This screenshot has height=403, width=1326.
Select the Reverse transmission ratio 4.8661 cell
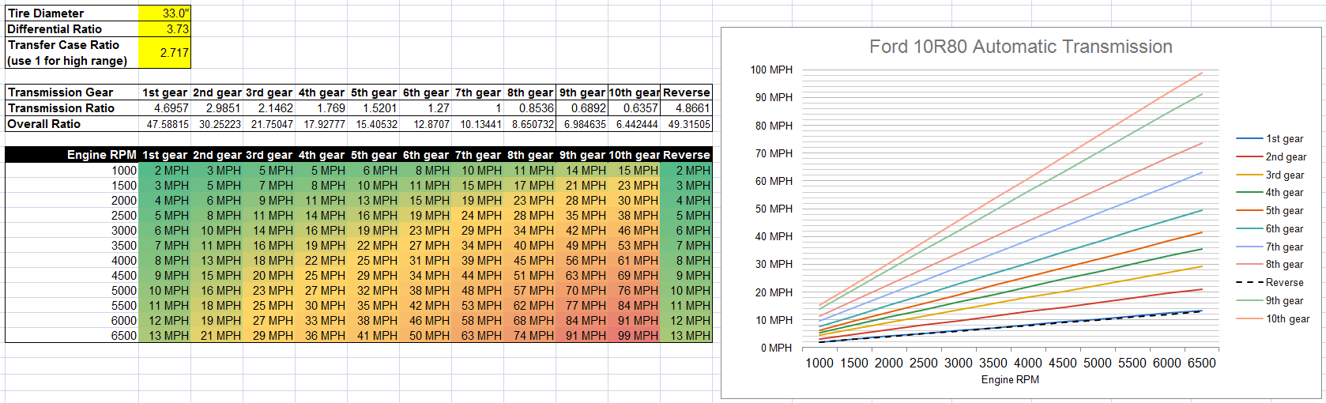686,108
